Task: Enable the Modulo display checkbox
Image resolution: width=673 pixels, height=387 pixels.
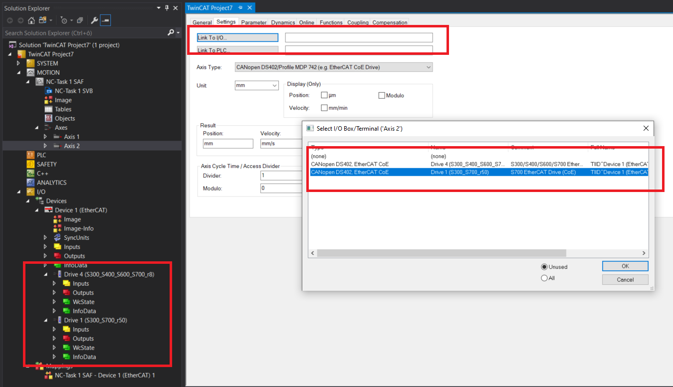Action: pyautogui.click(x=382, y=95)
